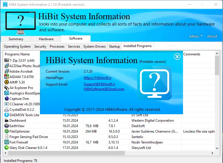
Task: Click the Javier Gutiérrez Chamorro publisher cell
Action: pyautogui.click(x=155, y=131)
